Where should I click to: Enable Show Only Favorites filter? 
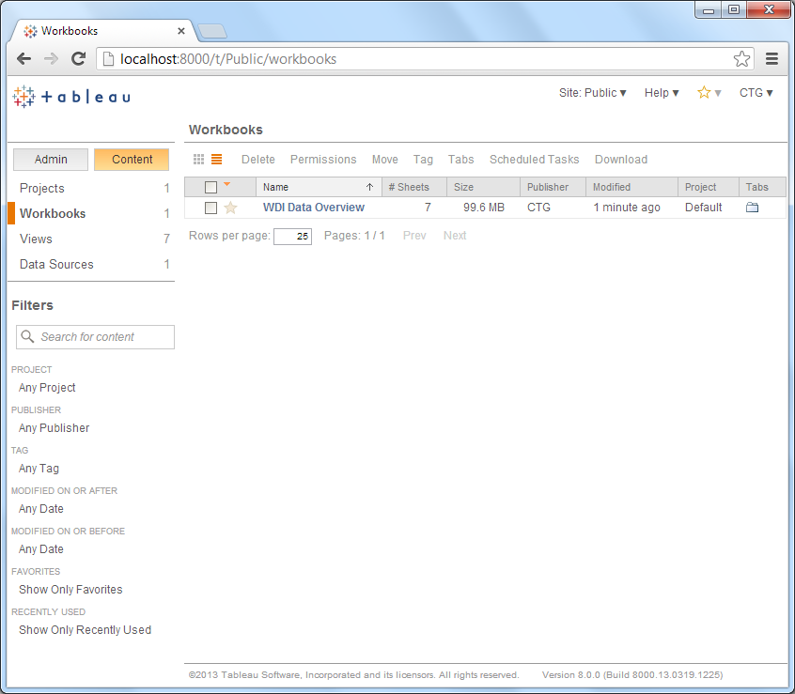(70, 589)
